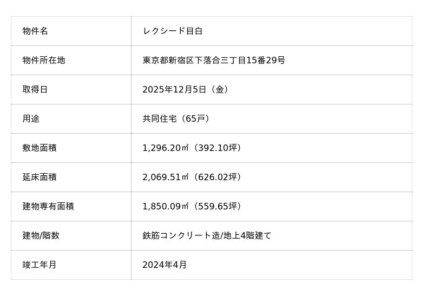Select the completion date 2024年4月
This screenshot has height=296, width=433.
pos(165,265)
